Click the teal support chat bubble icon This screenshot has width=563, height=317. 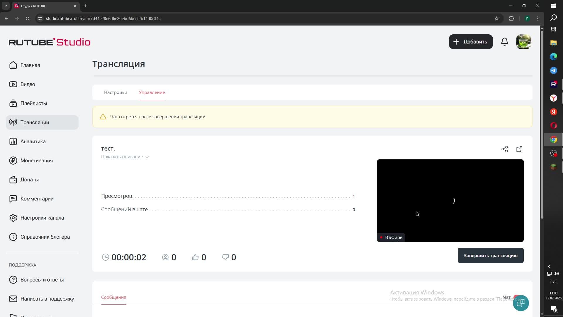(x=520, y=303)
